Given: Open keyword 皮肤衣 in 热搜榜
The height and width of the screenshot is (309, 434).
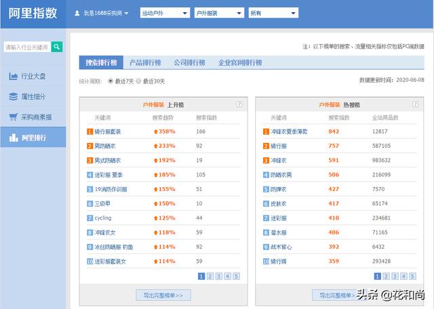Looking at the screenshot, I should pyautogui.click(x=279, y=203).
